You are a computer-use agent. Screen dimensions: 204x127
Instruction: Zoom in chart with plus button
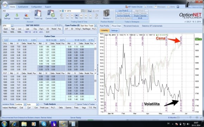[197, 118]
